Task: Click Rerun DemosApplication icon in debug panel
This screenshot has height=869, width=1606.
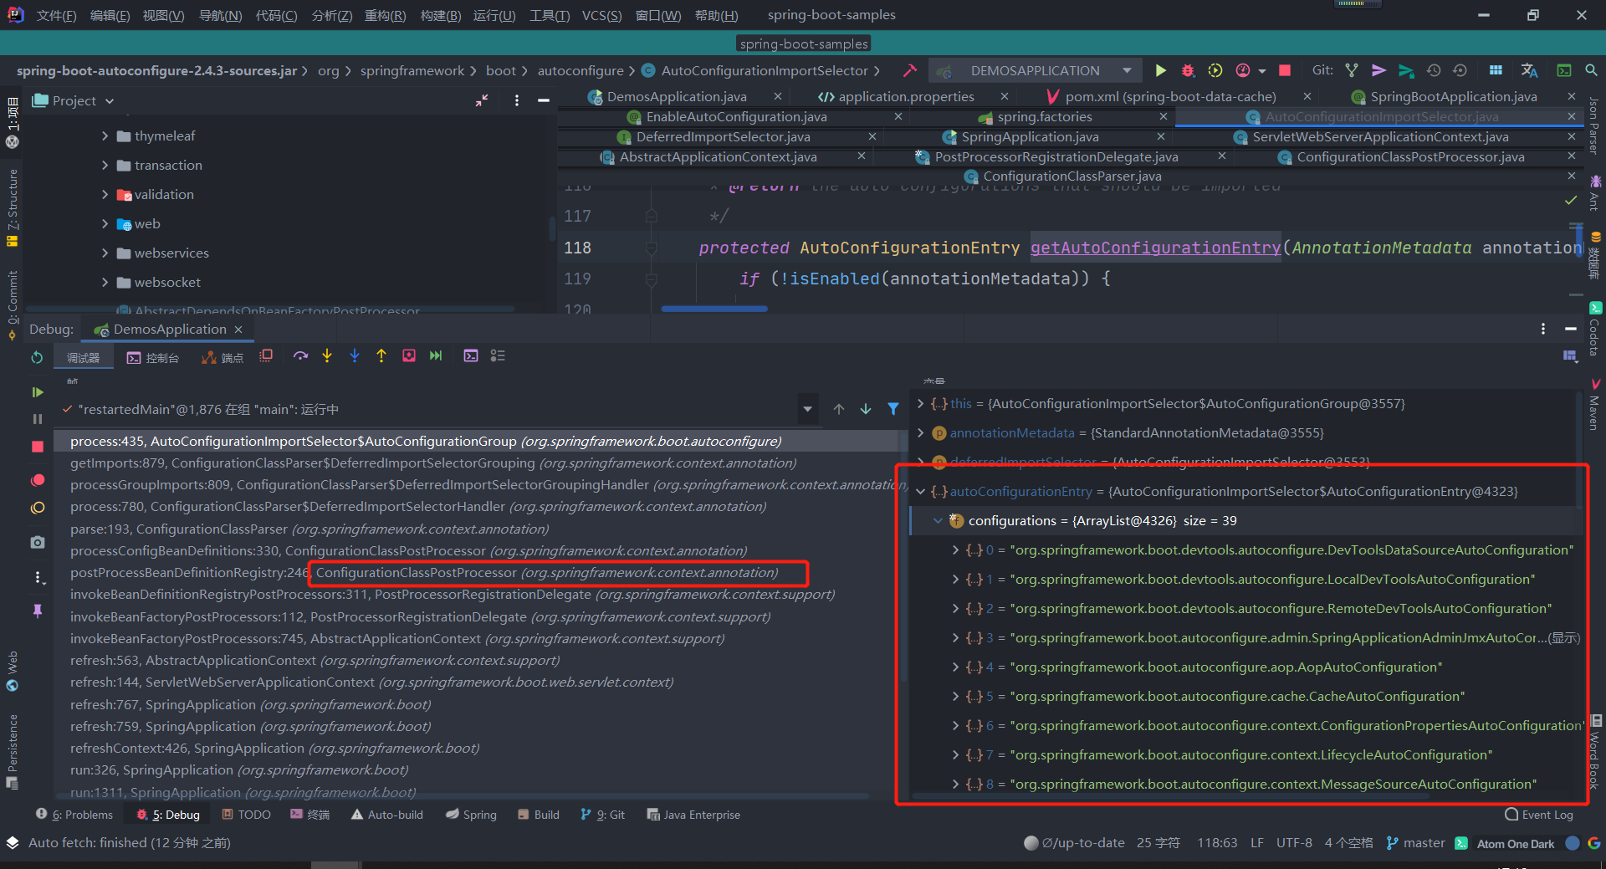Action: pos(37,357)
